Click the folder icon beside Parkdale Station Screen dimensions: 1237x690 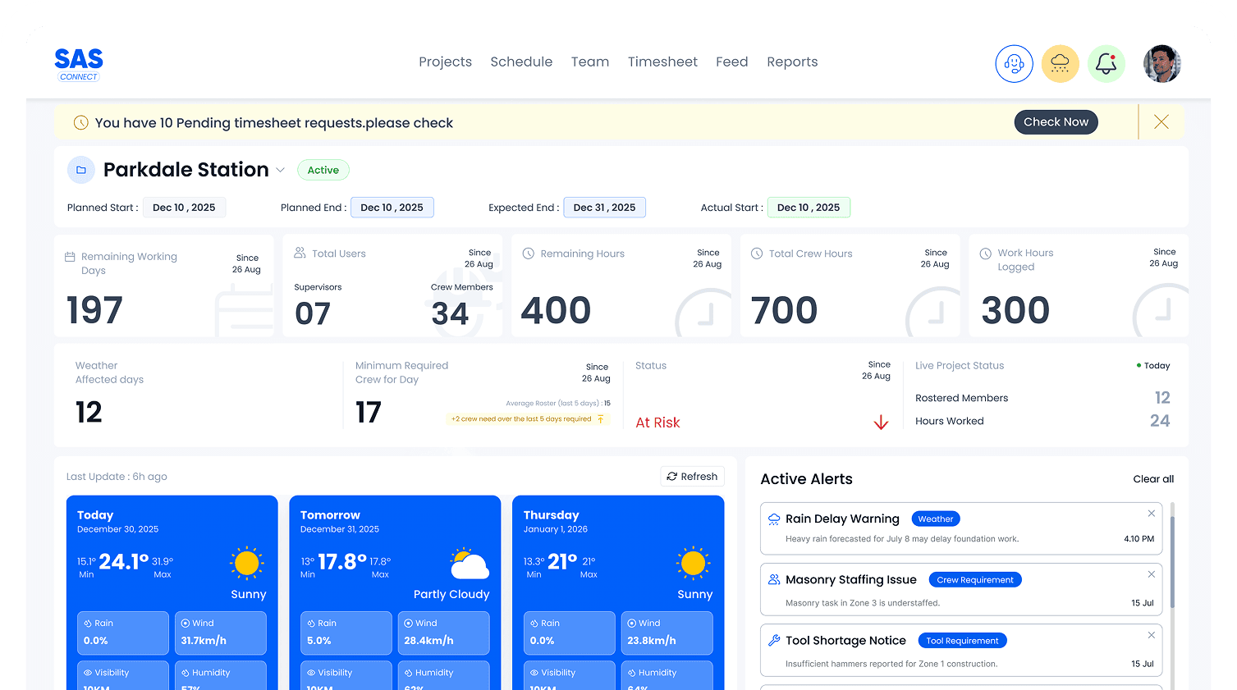80,170
